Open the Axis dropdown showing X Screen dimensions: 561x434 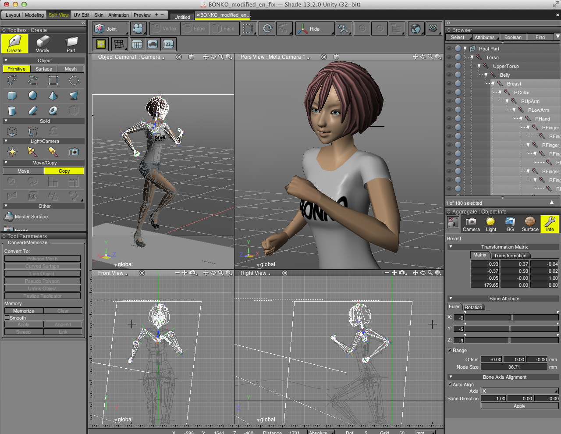point(519,391)
